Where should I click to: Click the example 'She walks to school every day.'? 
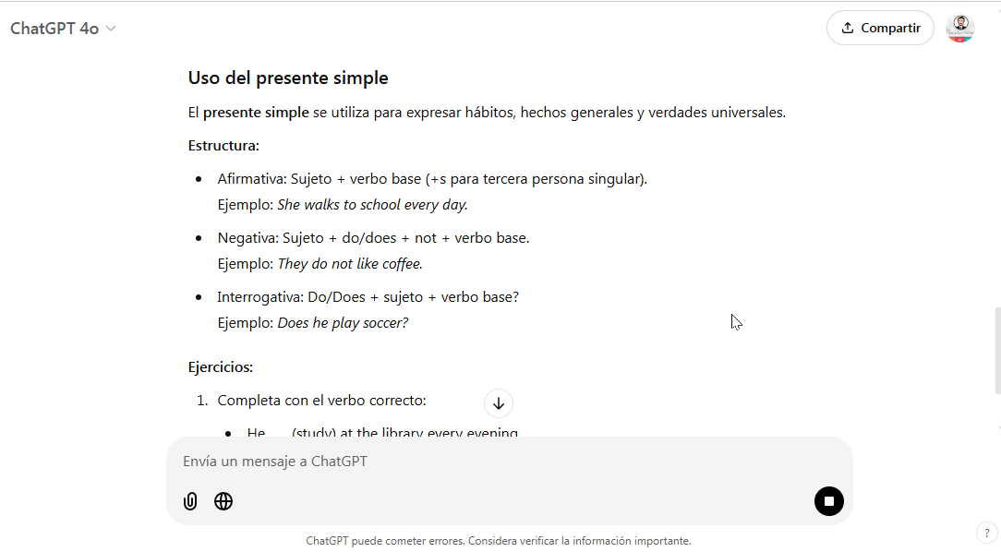coord(372,205)
